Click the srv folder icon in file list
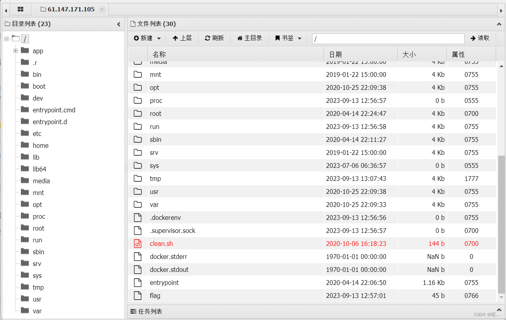 138,153
